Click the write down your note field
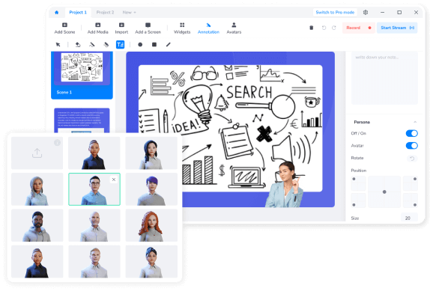The width and height of the screenshot is (433, 291). coord(384,78)
